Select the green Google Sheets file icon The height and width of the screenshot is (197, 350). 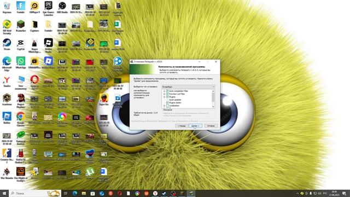click(118, 27)
